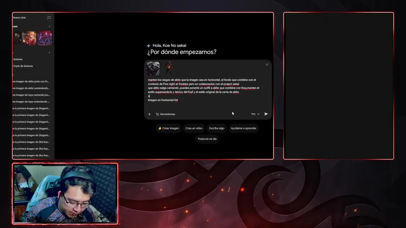Choose the Crear imagen suggestion chip

[168, 128]
